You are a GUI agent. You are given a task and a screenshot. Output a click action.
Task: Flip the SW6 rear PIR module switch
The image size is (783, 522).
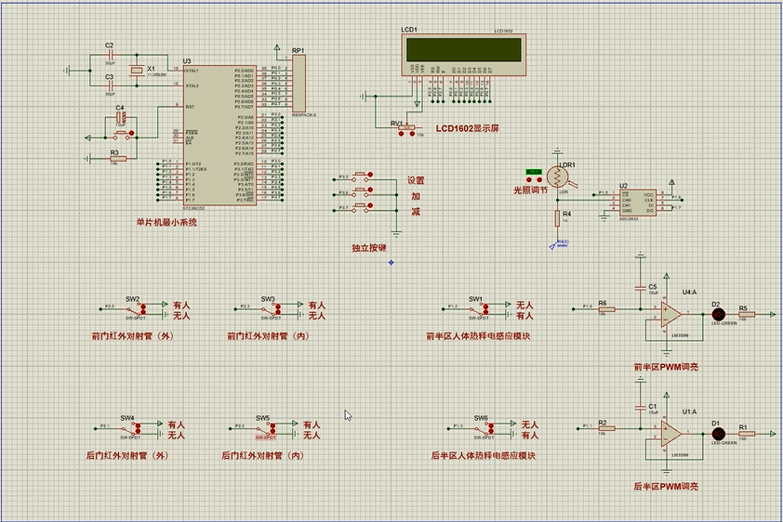click(x=483, y=429)
